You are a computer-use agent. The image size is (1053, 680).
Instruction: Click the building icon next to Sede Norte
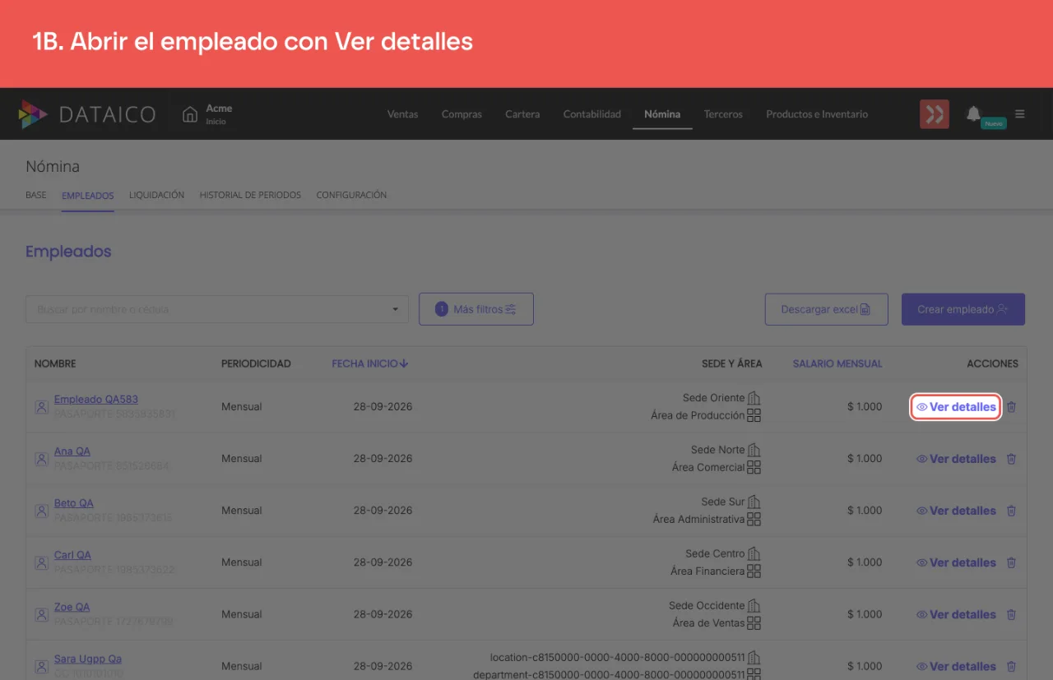[x=754, y=450]
